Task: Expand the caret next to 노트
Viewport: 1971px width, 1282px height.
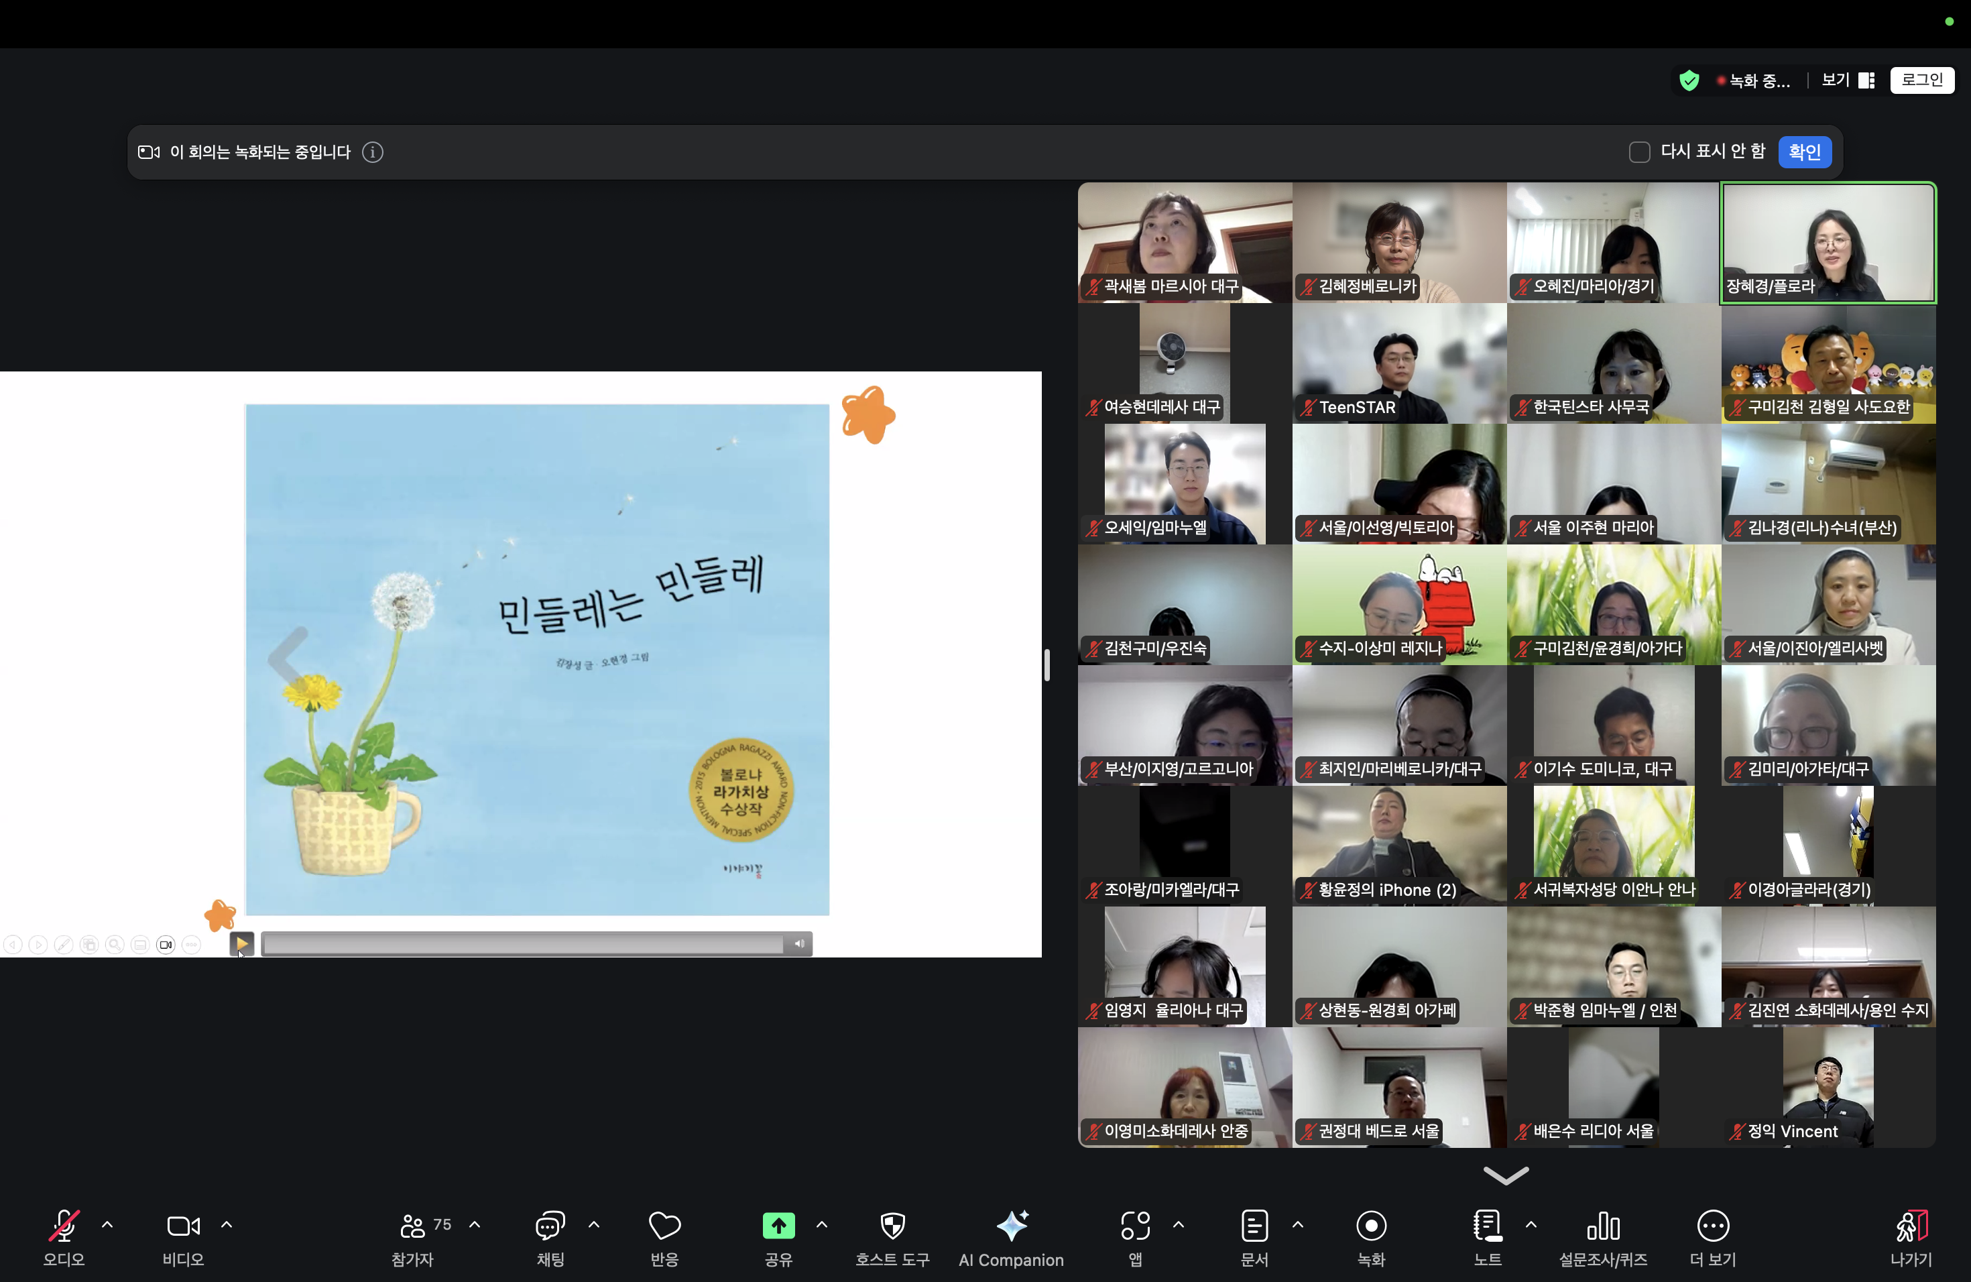Action: (1531, 1224)
